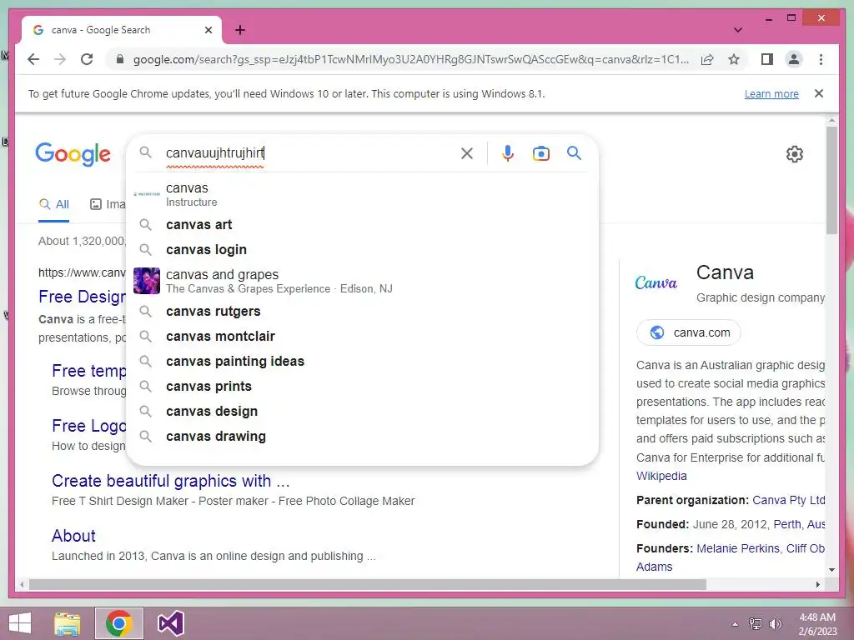Select suggestion canvas login
Screen dimensions: 854x640
(x=362, y=249)
